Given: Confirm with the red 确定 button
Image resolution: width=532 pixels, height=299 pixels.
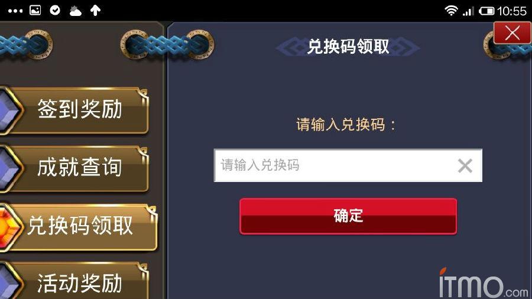Looking at the screenshot, I should pos(348,216).
